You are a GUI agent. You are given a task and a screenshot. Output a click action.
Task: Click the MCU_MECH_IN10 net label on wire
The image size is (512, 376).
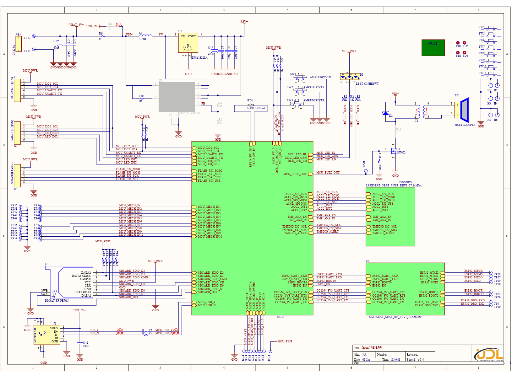[131, 235]
